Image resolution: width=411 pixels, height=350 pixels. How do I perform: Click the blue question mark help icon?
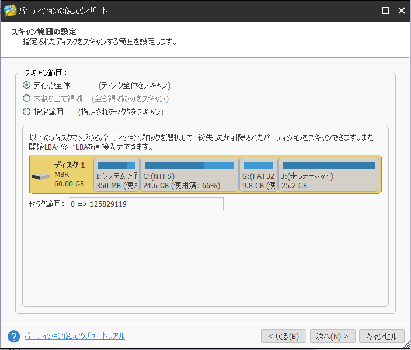tap(14, 336)
